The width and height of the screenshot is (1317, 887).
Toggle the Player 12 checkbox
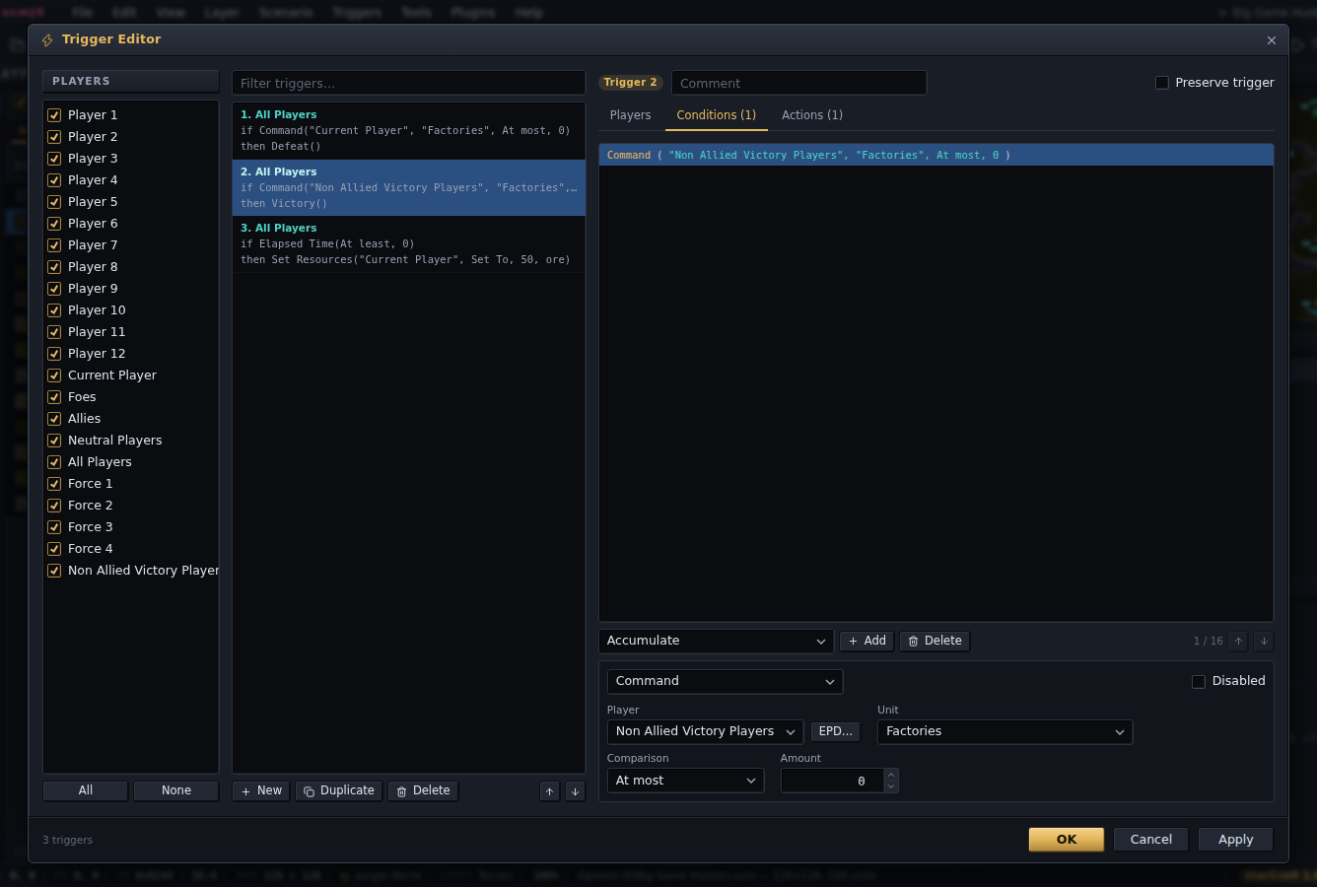pyautogui.click(x=54, y=354)
